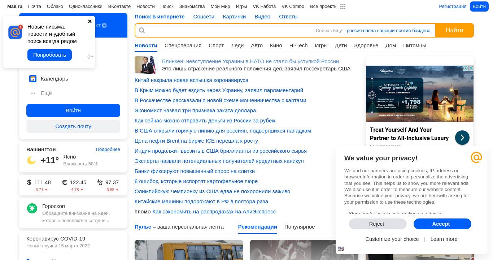The width and height of the screenshot is (493, 260).
Task: Click 'Создать почту' button
Action: [73, 126]
